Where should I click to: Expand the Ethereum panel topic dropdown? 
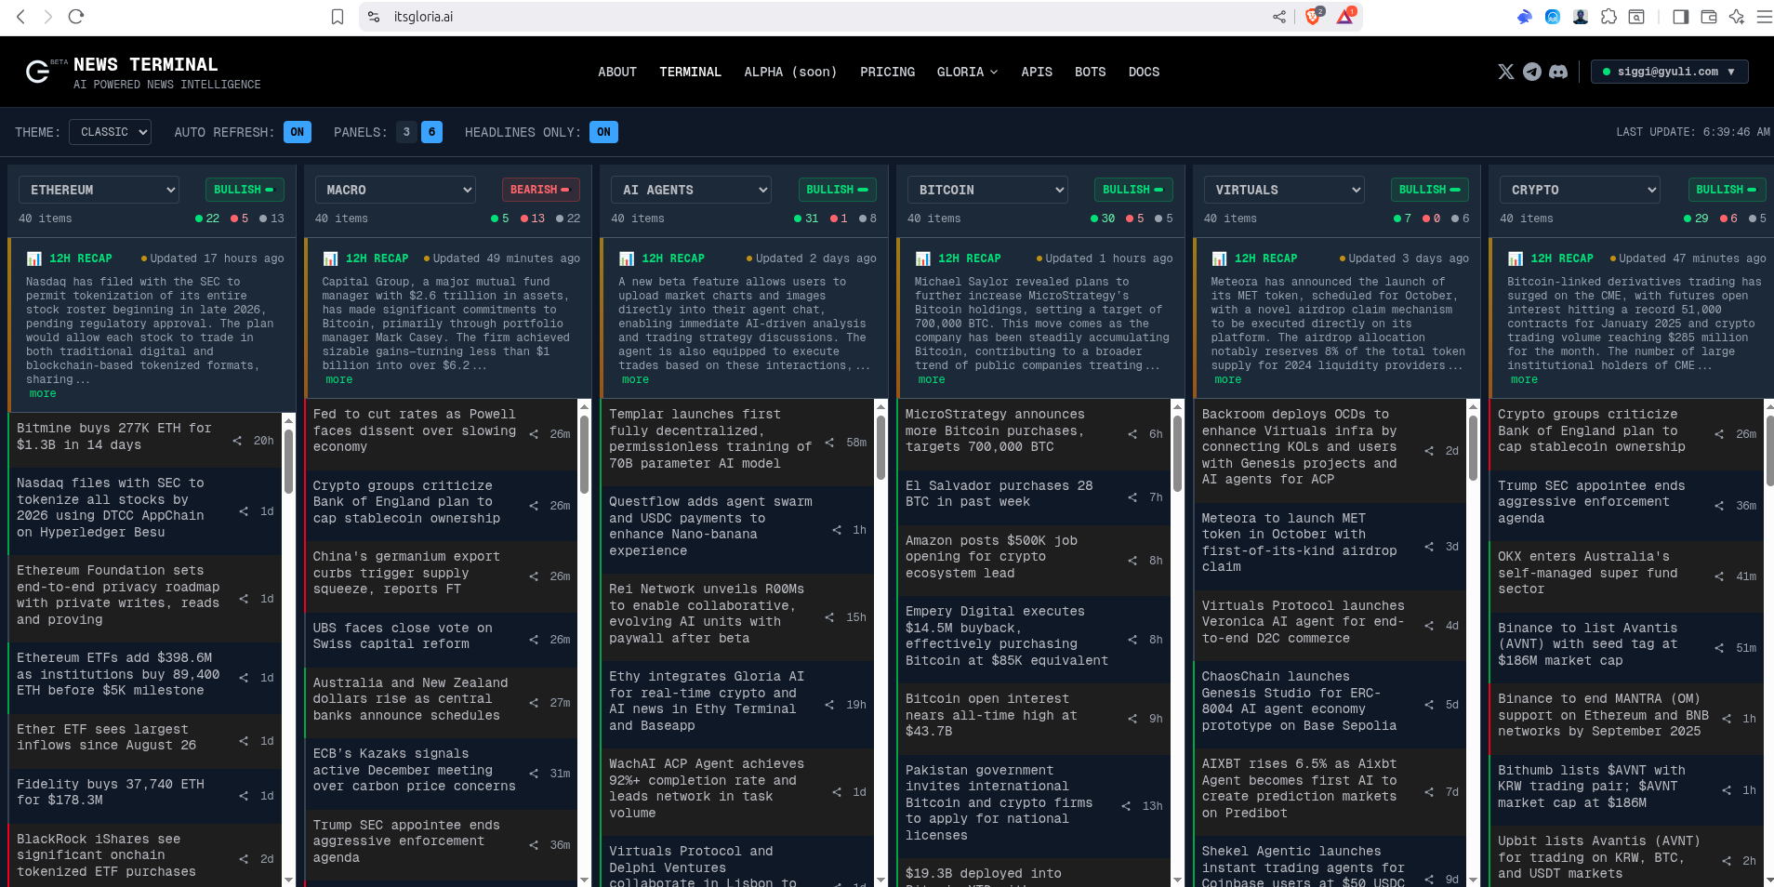point(99,190)
